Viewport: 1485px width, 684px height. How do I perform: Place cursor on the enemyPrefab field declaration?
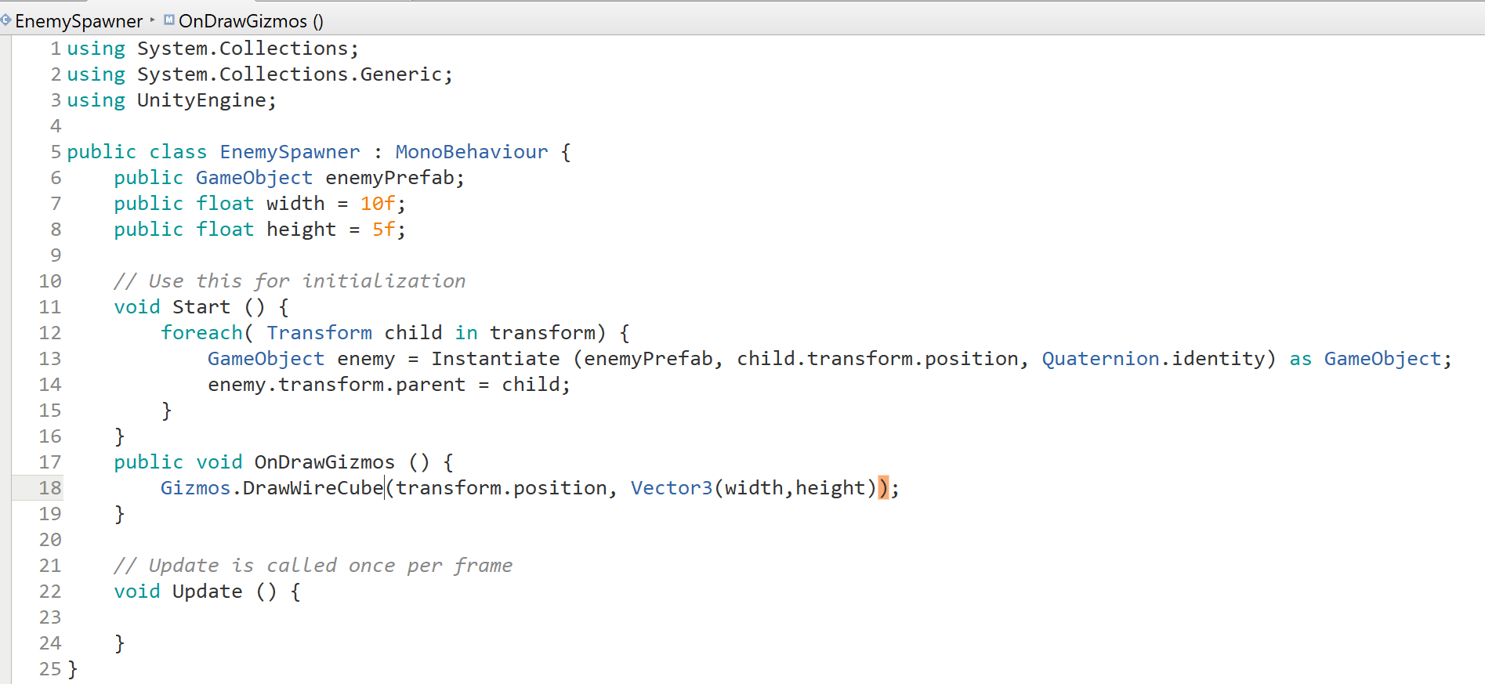tap(390, 178)
